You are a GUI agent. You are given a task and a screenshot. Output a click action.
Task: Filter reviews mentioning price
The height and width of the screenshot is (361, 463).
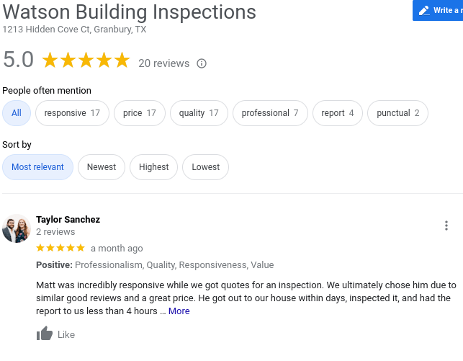[x=139, y=113]
